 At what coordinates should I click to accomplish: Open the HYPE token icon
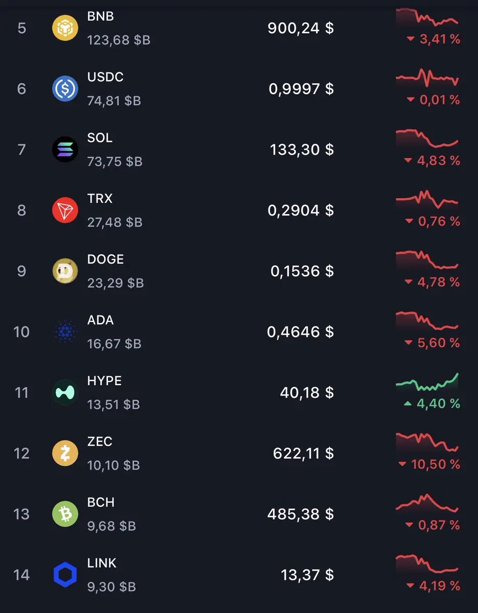click(65, 393)
